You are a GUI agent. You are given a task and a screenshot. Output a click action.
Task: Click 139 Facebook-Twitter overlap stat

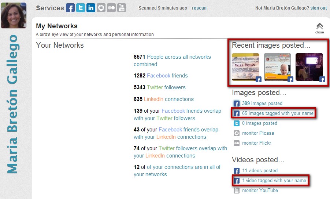(x=177, y=115)
